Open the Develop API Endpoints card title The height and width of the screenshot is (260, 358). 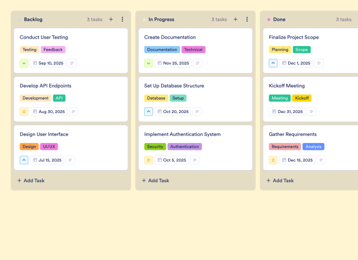point(46,86)
